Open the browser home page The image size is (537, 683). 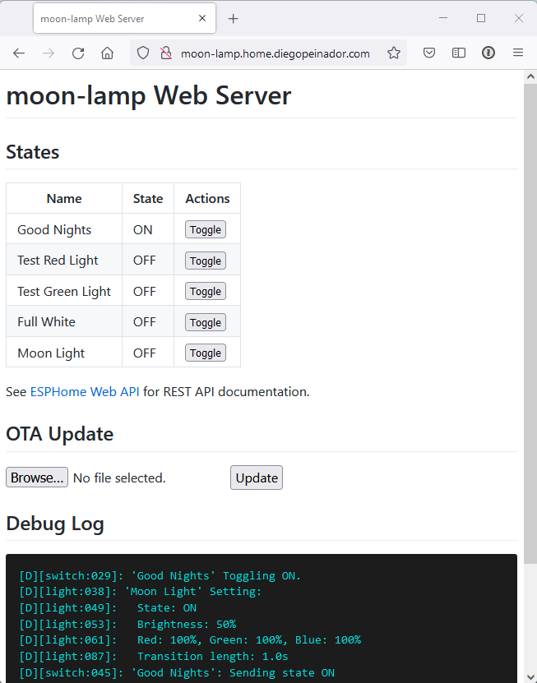(108, 52)
